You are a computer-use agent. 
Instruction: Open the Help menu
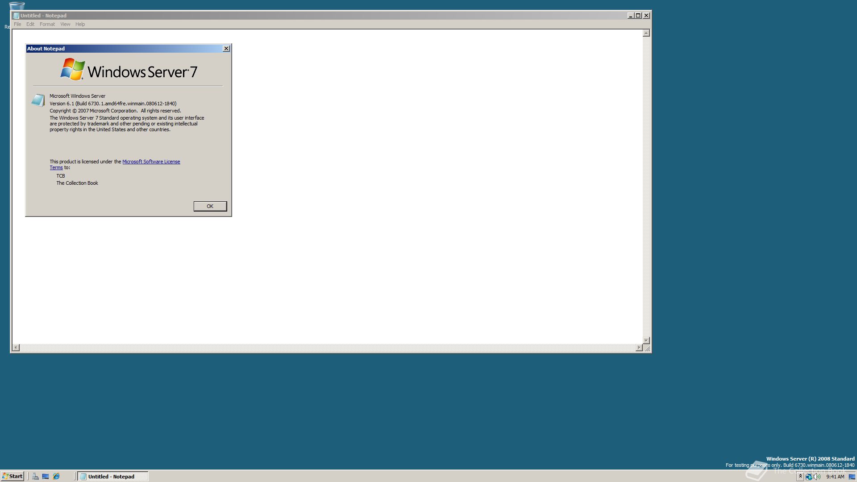[x=80, y=24]
